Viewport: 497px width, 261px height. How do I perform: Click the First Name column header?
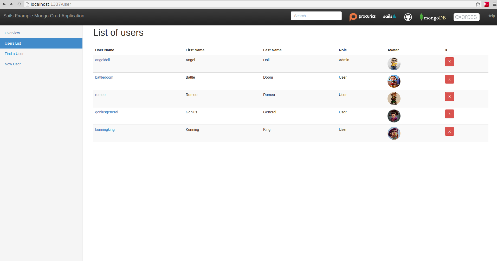(195, 50)
